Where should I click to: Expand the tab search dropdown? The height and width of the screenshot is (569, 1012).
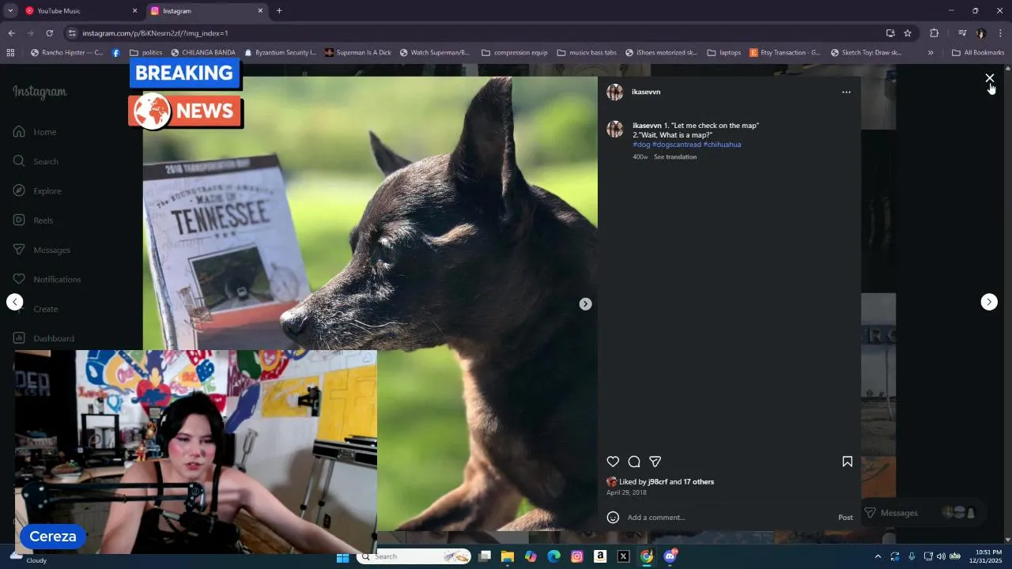(10, 11)
